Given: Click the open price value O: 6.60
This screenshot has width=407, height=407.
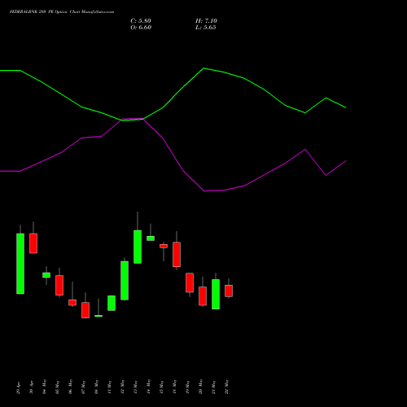Looking at the screenshot, I should (141, 28).
